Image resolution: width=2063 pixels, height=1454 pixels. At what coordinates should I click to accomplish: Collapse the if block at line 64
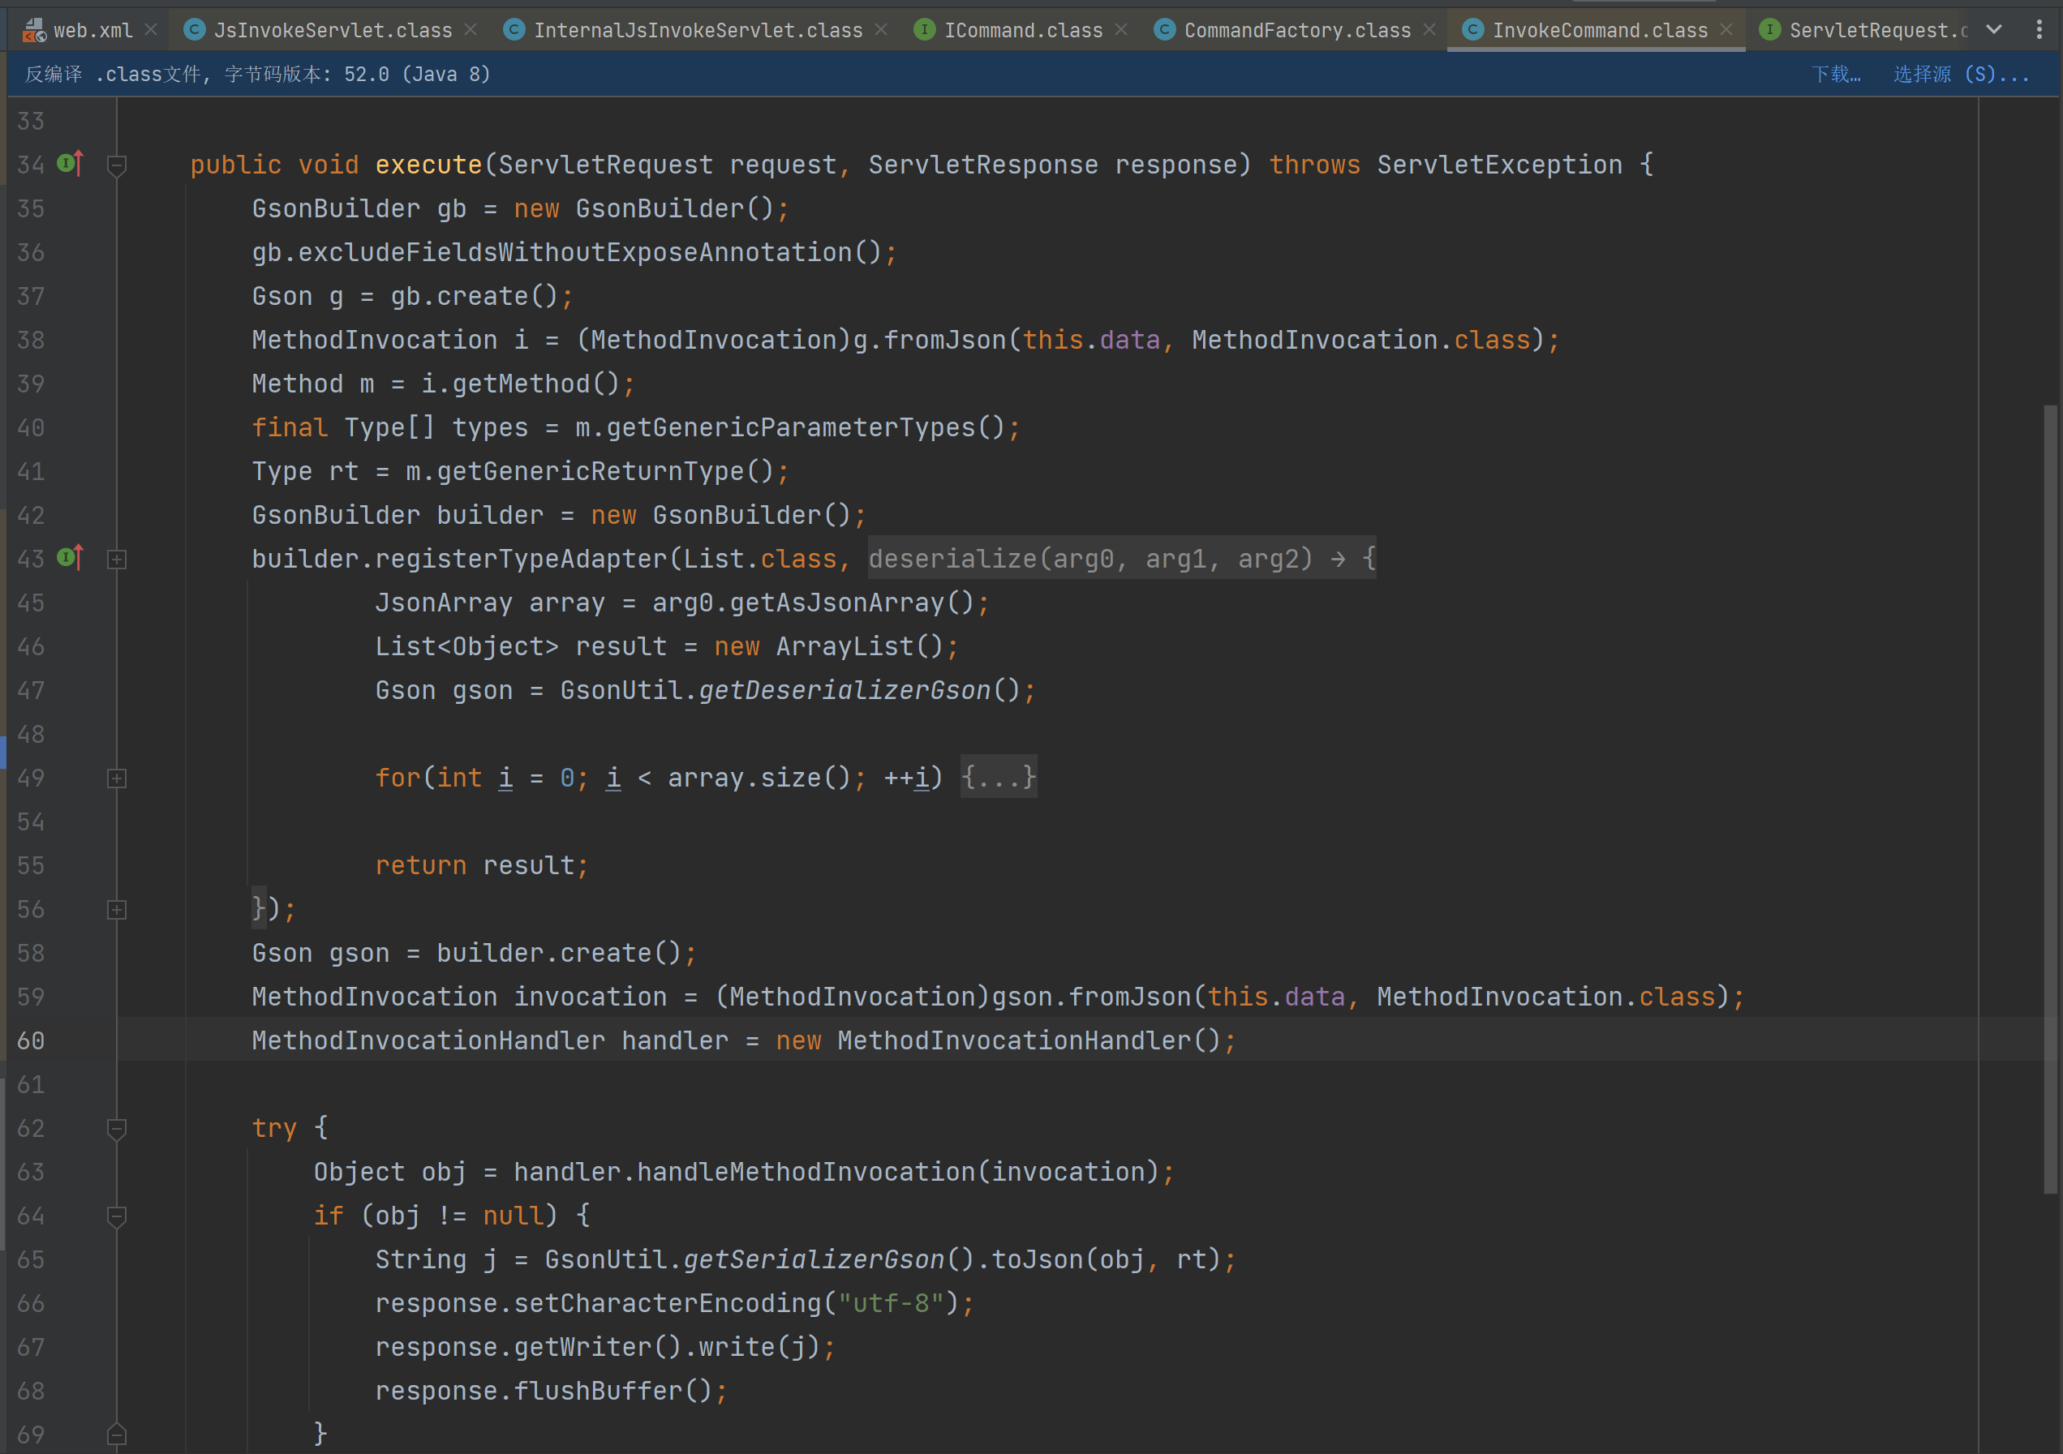tap(117, 1216)
